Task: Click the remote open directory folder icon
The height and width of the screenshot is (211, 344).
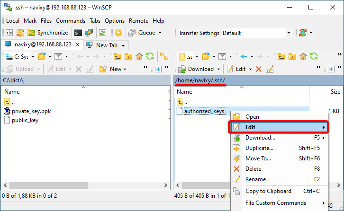Action: (x=206, y=56)
